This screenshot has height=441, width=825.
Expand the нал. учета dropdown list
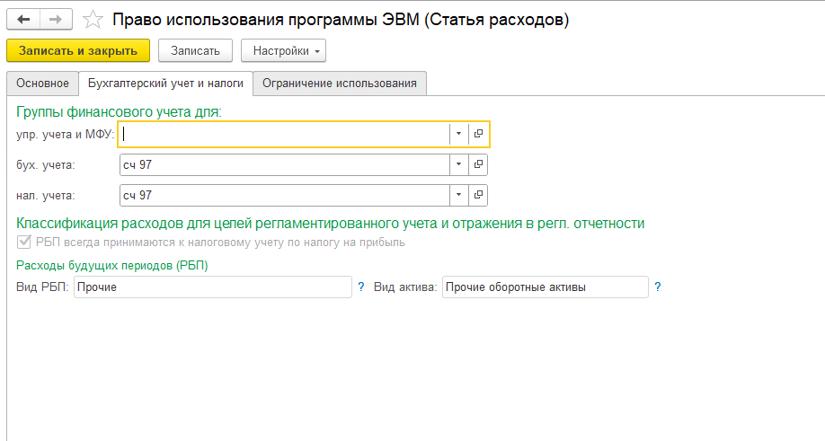point(458,195)
